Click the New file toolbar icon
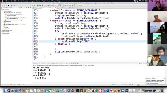 2,5
